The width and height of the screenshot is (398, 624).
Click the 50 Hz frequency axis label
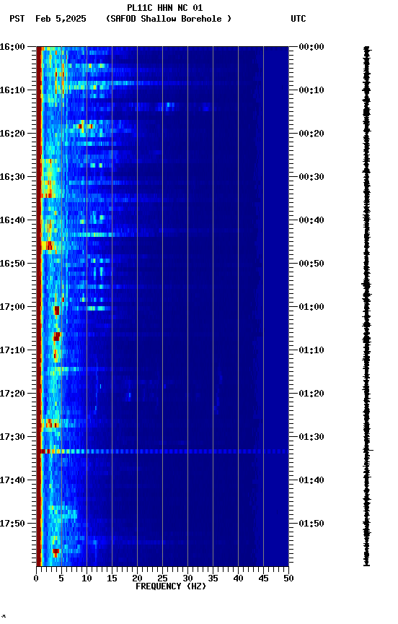point(288,578)
